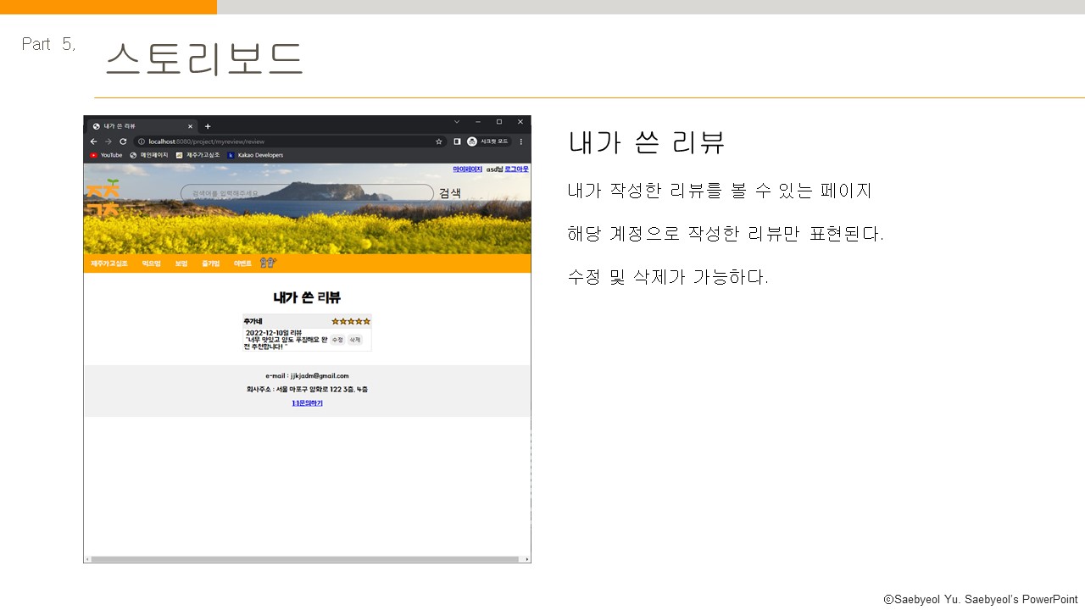The image size is (1085, 610).
Task: Open the 즐기멍 nav menu item
Action: pos(210,263)
